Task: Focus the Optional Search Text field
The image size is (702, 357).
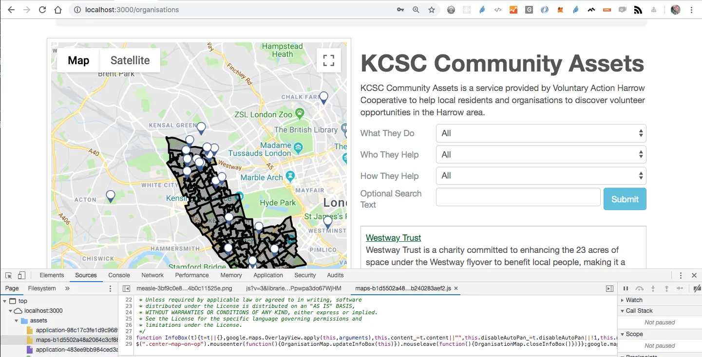Action: coord(518,197)
